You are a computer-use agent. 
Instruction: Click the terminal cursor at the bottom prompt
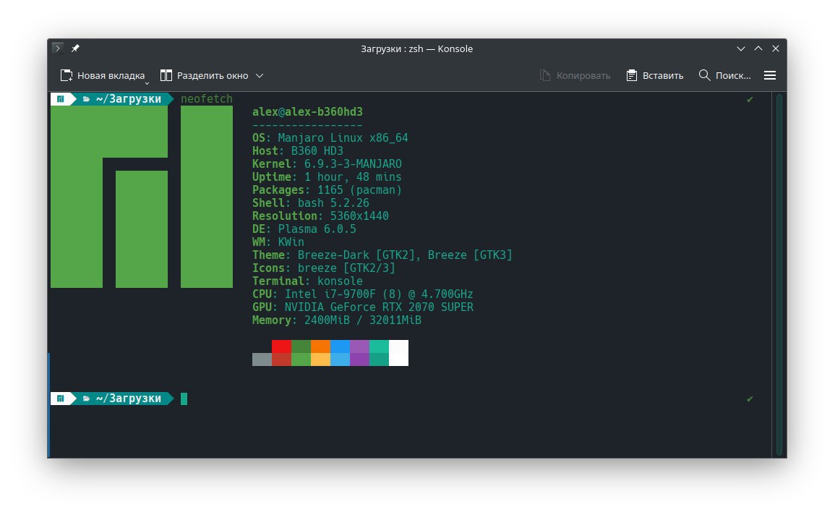(184, 399)
